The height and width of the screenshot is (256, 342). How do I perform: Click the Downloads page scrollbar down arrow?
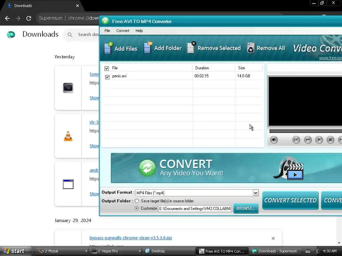click(x=339, y=243)
